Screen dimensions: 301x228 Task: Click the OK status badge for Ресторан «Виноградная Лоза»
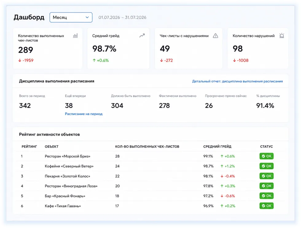click(x=267, y=186)
